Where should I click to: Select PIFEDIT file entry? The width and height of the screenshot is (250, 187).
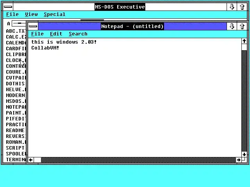tap(16, 119)
